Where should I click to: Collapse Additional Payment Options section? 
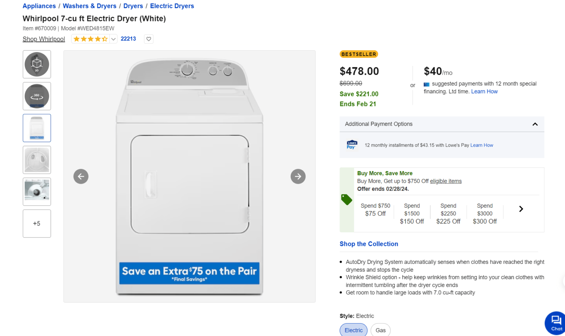pyautogui.click(x=535, y=124)
